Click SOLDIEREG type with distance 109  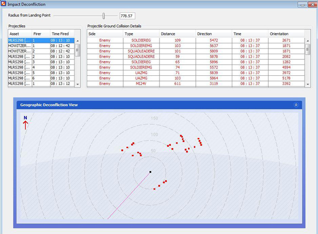pos(141,40)
